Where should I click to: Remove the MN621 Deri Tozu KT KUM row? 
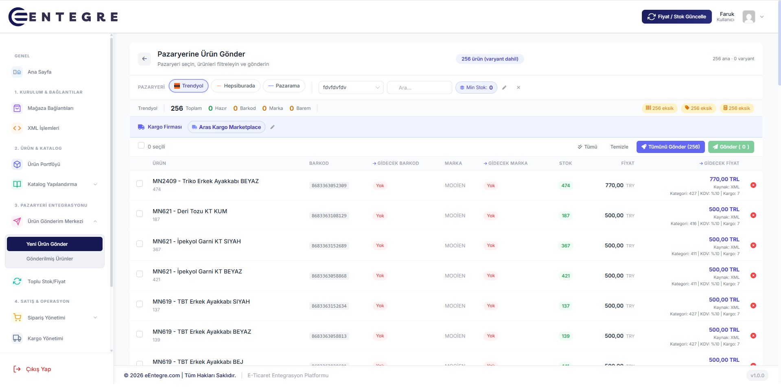tap(753, 215)
